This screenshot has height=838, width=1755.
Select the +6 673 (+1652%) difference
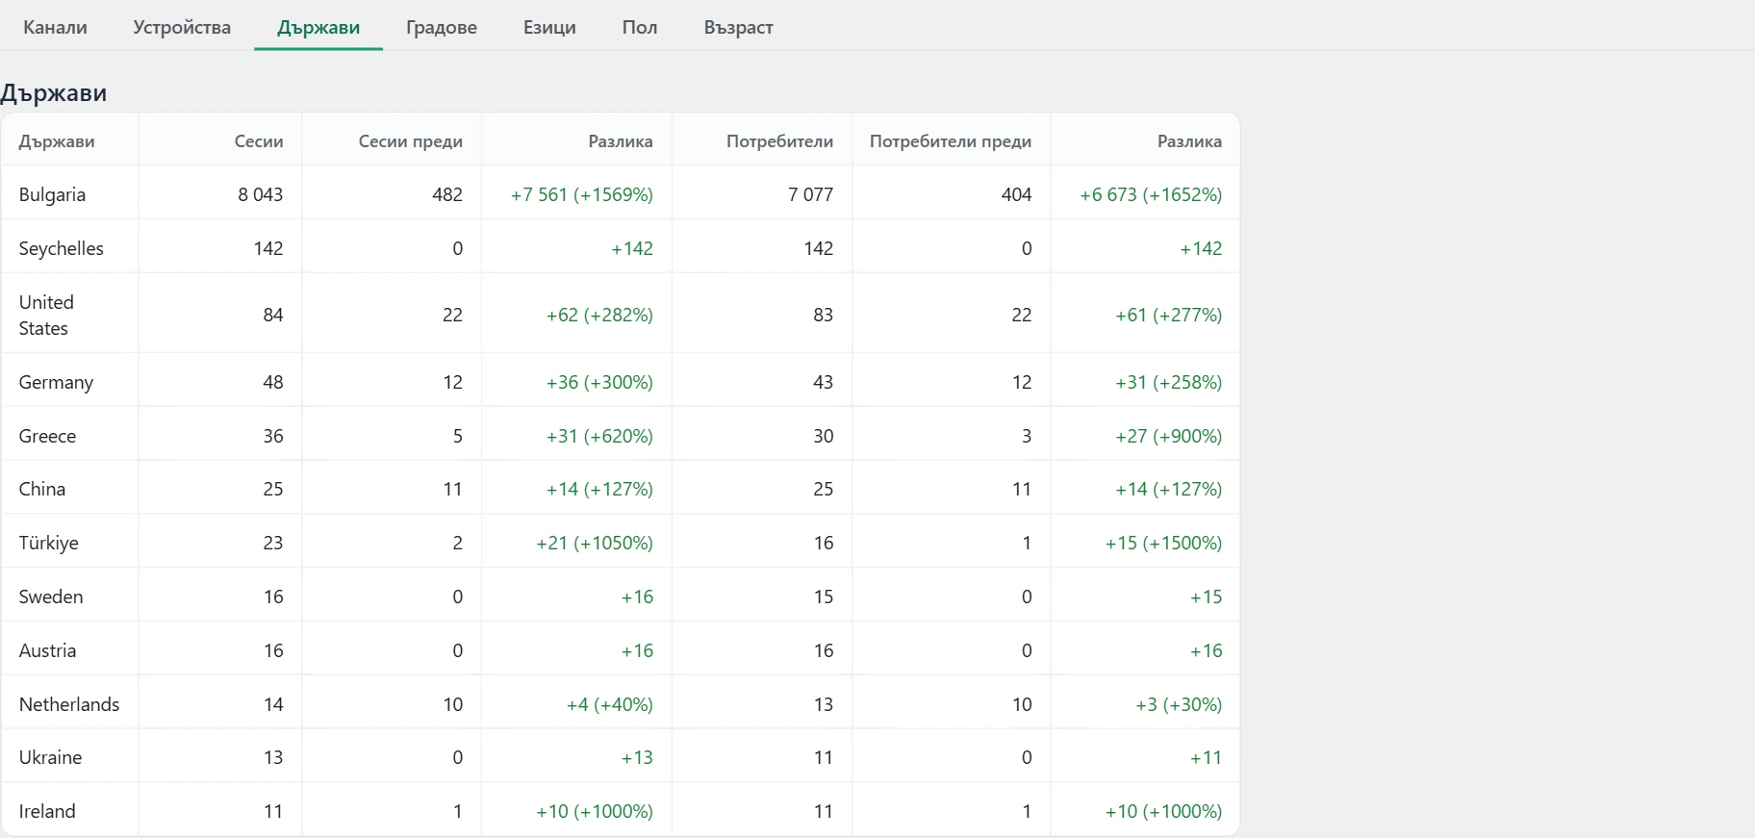pyautogui.click(x=1151, y=194)
